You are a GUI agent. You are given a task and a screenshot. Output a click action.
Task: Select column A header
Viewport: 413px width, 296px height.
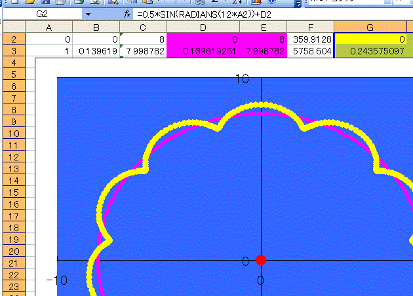(49, 27)
